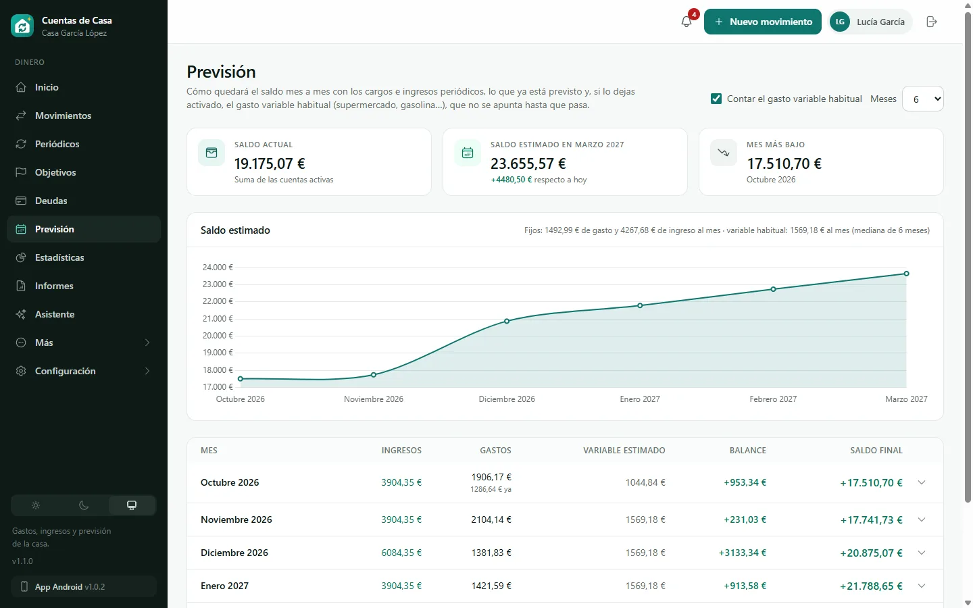973x608 pixels.
Task: Click the Octubre 2026 saldo final +17.510,70 €
Action: click(871, 482)
